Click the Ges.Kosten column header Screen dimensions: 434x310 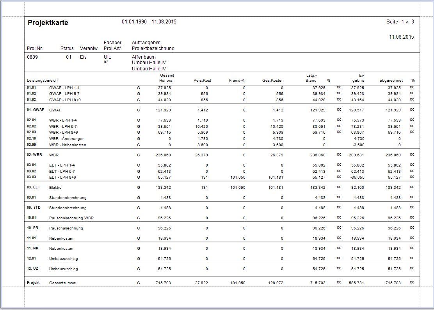click(x=273, y=81)
